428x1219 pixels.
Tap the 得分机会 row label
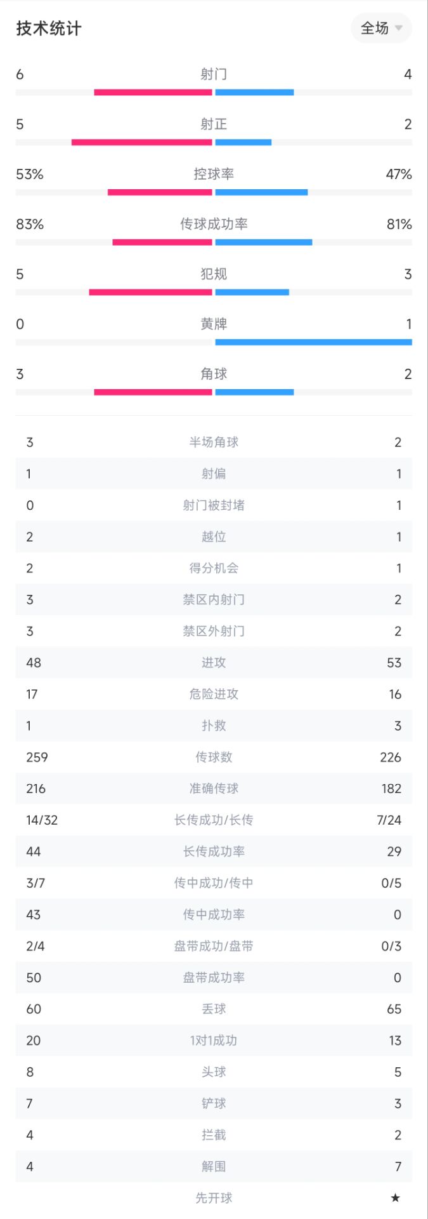click(214, 568)
